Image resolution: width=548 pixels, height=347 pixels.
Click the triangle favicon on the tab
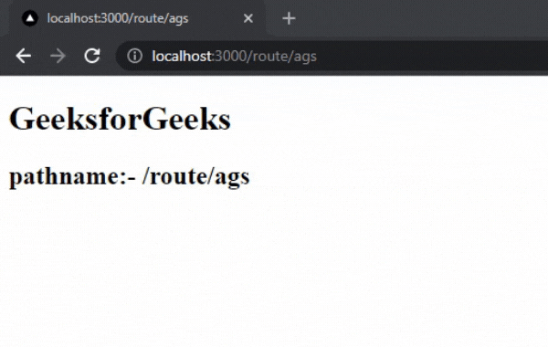30,18
